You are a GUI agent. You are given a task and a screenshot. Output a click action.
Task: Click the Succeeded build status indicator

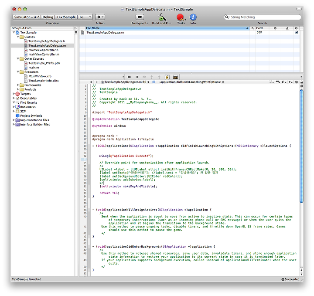pyautogui.click(x=290, y=279)
